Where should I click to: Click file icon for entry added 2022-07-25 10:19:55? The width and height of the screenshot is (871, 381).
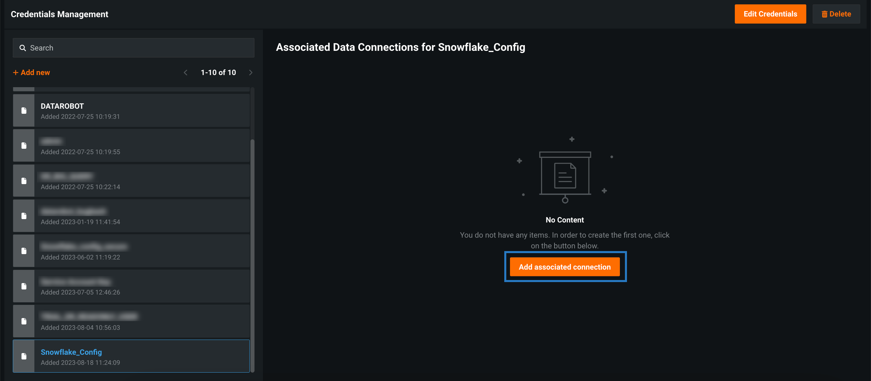[x=24, y=146]
